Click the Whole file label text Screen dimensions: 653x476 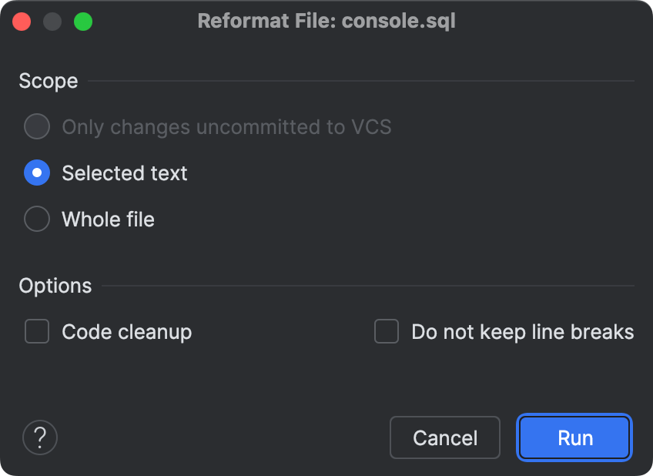(x=109, y=220)
